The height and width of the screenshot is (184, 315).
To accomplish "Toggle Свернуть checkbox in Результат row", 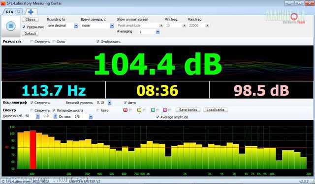I will click(31, 41).
